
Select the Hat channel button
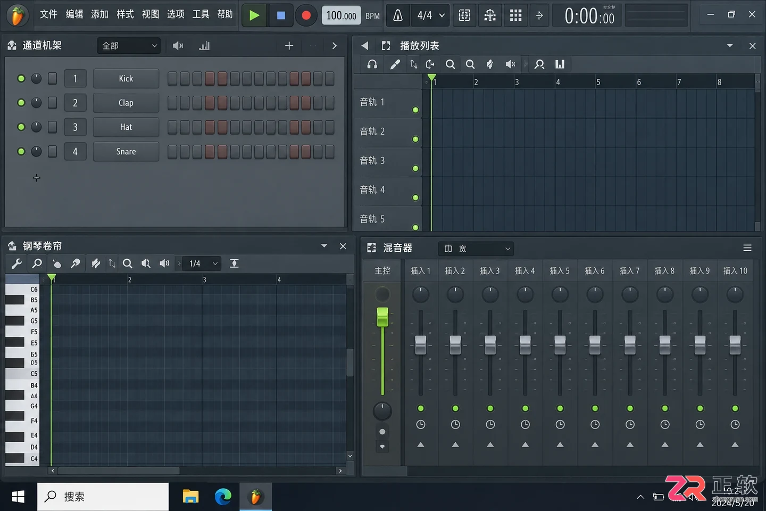[x=126, y=127]
